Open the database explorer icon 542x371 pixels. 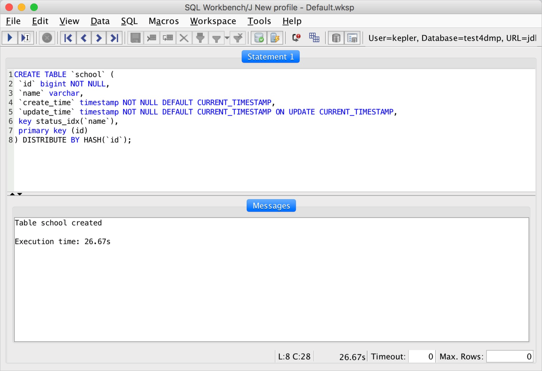point(336,38)
